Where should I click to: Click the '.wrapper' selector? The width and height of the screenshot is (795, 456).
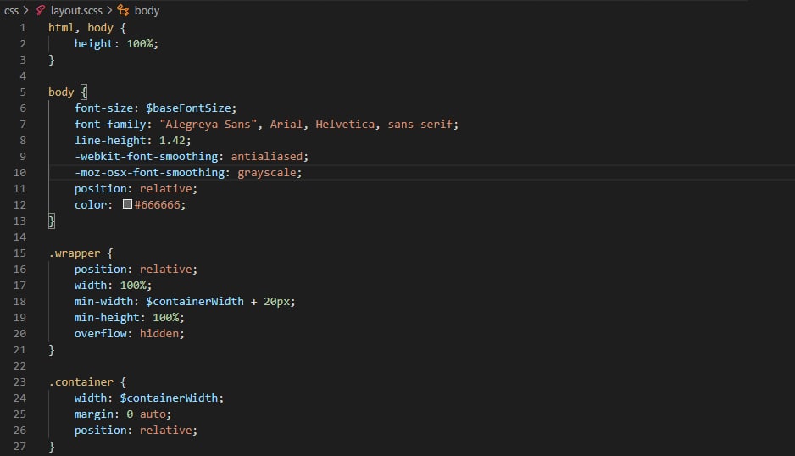click(75, 253)
